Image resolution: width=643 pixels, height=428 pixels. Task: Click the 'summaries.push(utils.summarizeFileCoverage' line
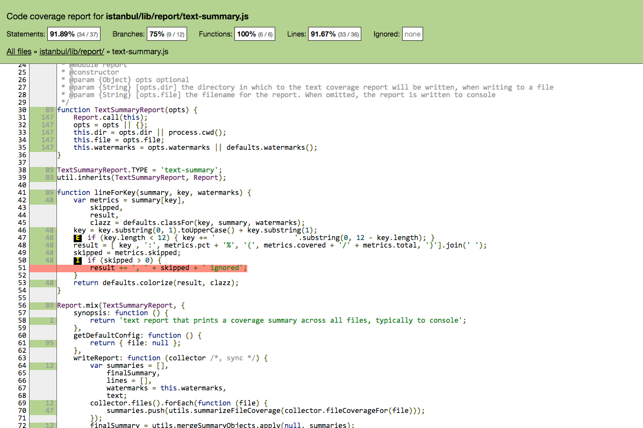pos(266,411)
